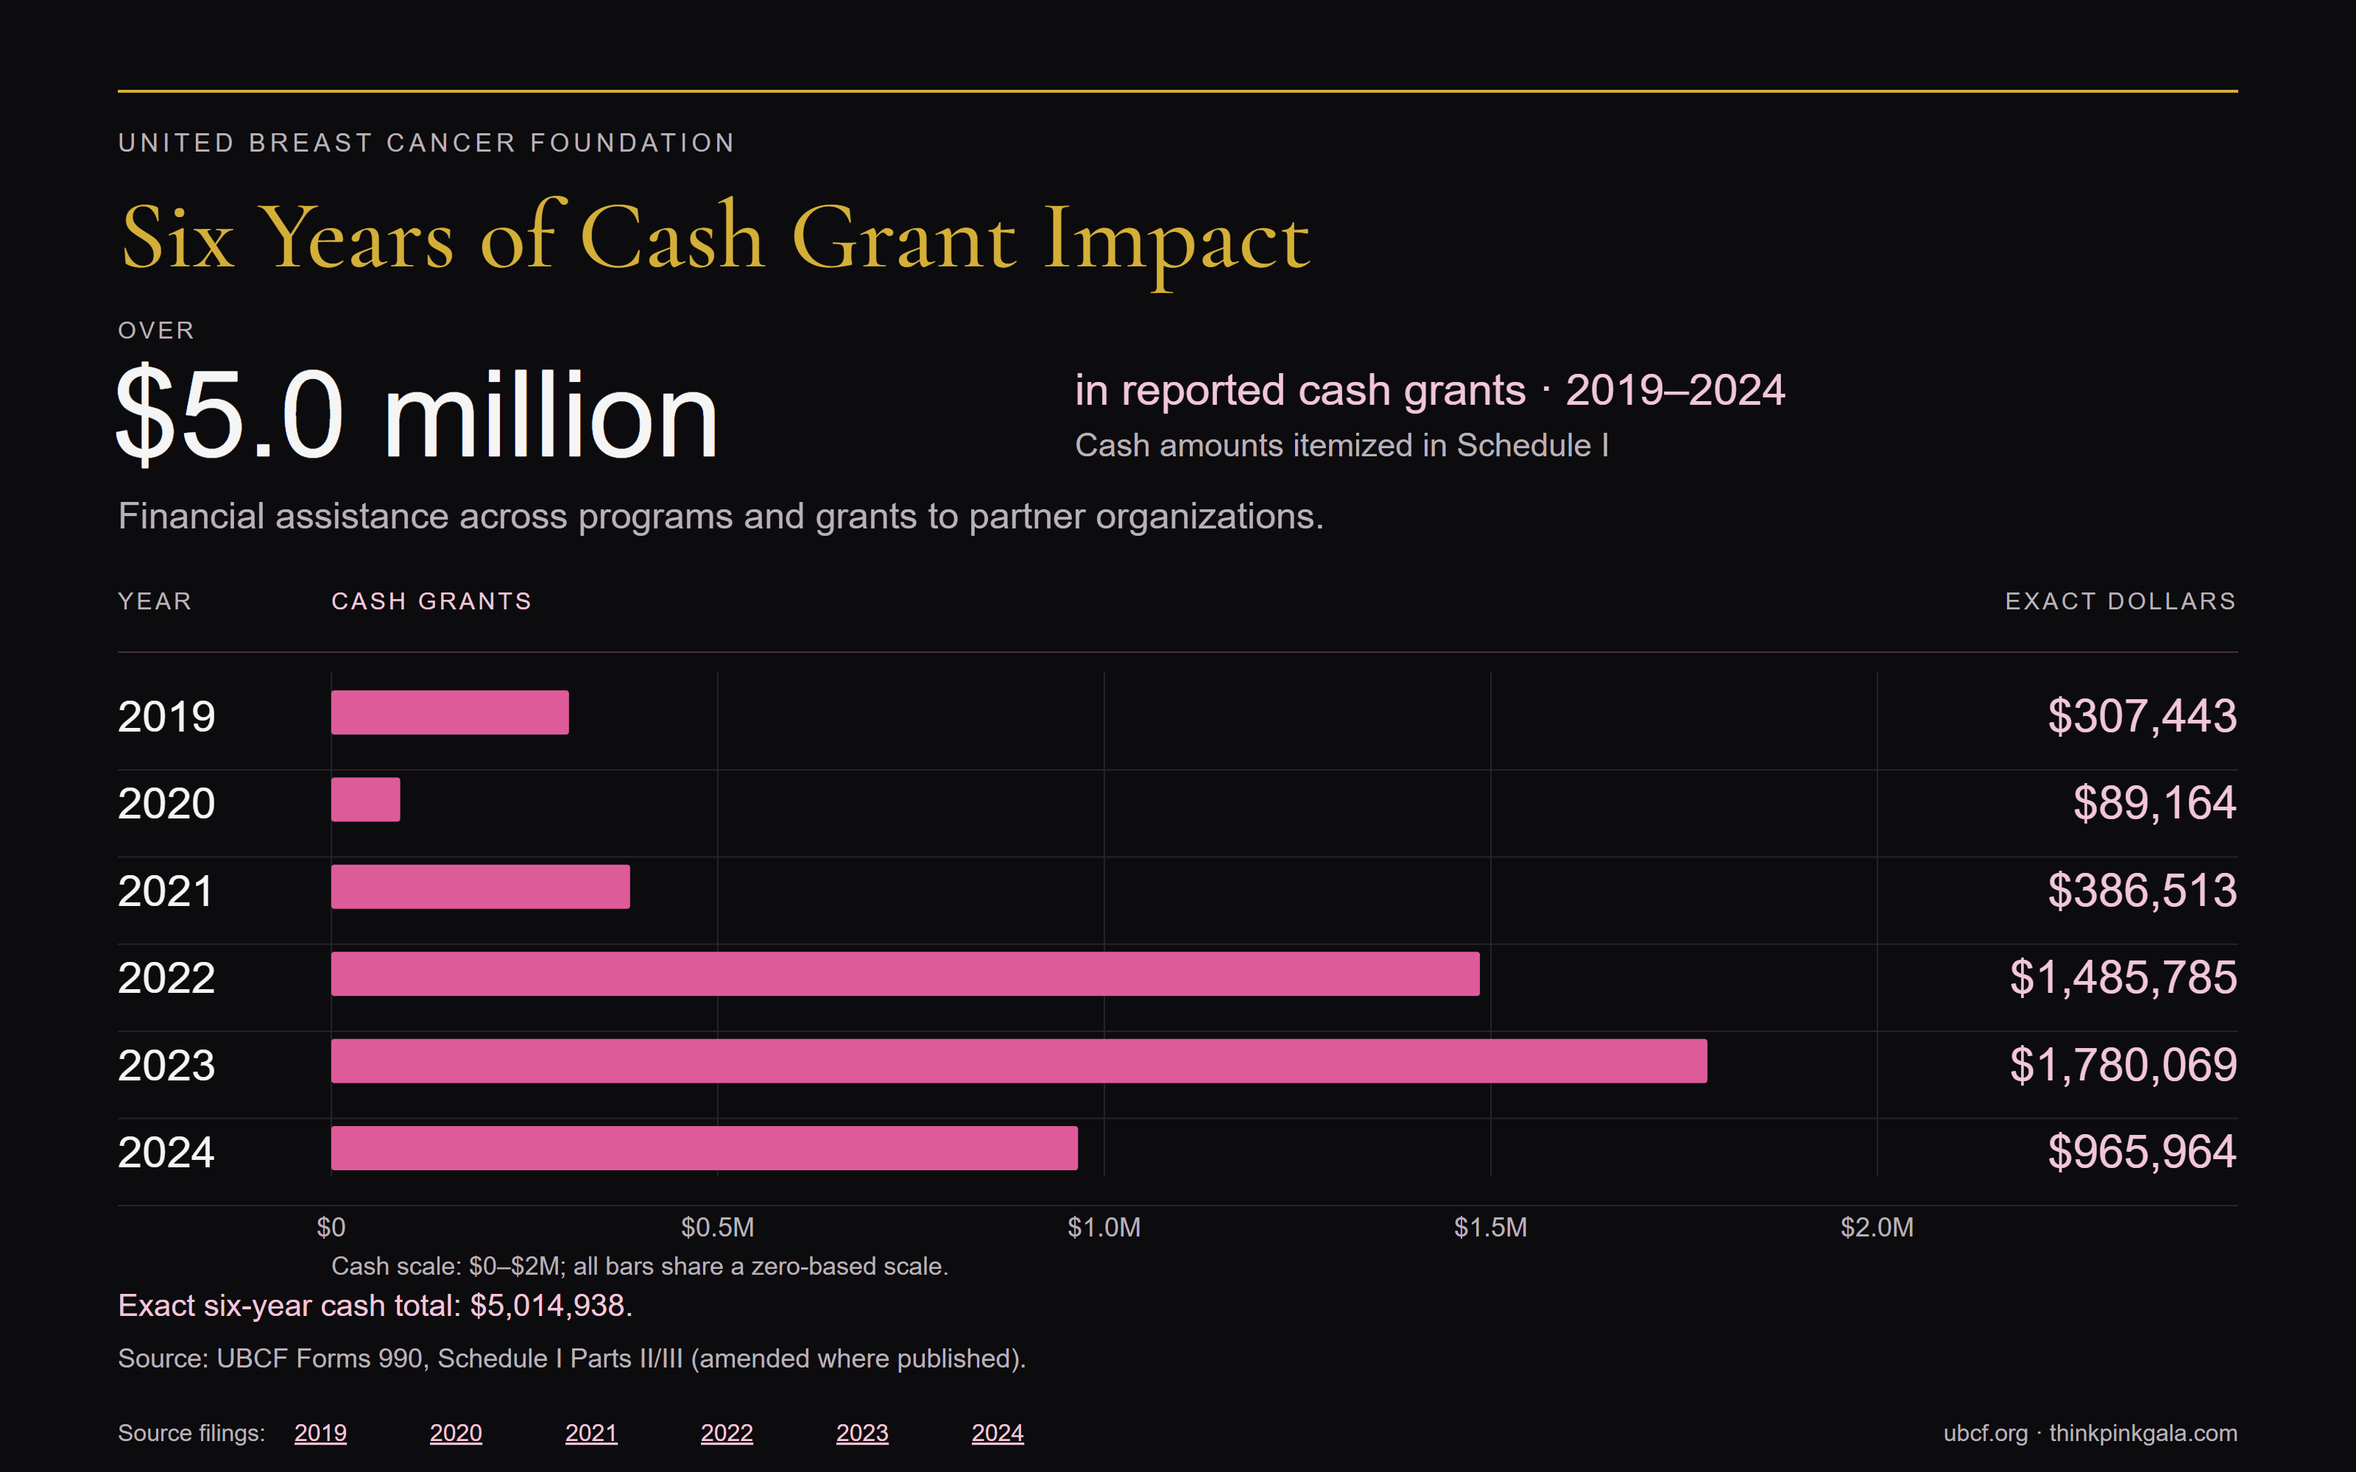Screen dimensions: 2356x1472
Task: Click the 2024 cash grants bar
Action: point(704,1148)
